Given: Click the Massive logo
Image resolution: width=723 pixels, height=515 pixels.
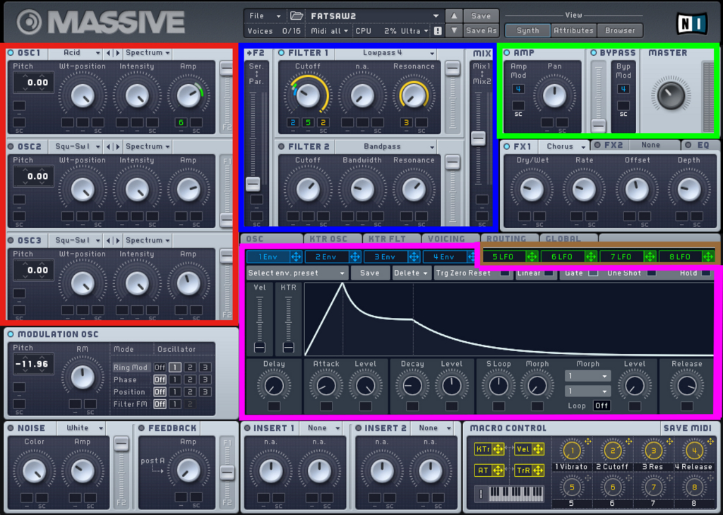Looking at the screenshot, I should click(101, 22).
